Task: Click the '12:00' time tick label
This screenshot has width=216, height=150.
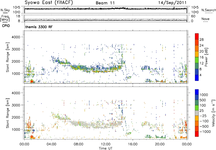Action: (106, 144)
